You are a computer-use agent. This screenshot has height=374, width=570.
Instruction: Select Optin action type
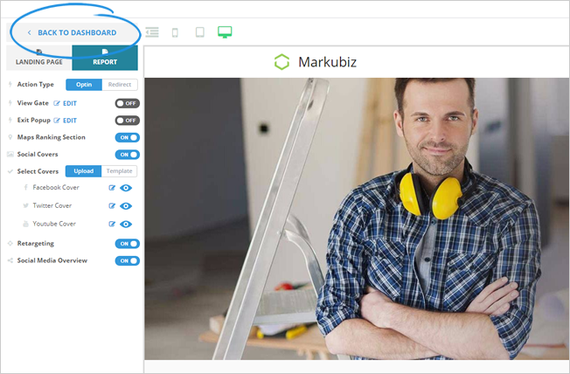(83, 85)
